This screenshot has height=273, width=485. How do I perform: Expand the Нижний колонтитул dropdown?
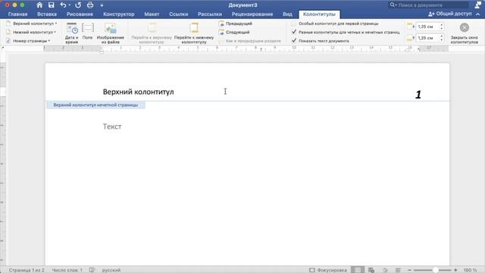click(31, 32)
